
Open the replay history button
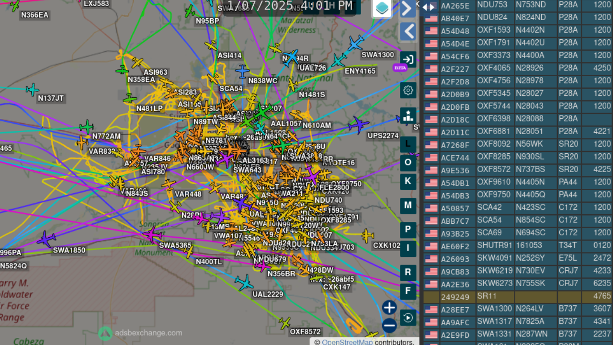(x=408, y=317)
